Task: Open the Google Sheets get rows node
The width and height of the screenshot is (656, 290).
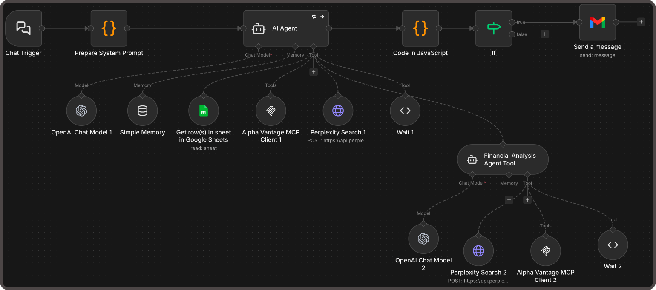Action: [x=204, y=111]
